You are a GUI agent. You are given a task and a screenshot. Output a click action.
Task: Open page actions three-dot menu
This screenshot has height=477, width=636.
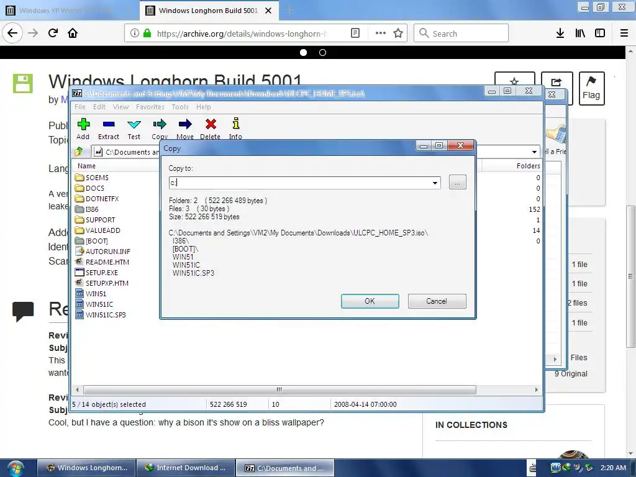tap(381, 34)
